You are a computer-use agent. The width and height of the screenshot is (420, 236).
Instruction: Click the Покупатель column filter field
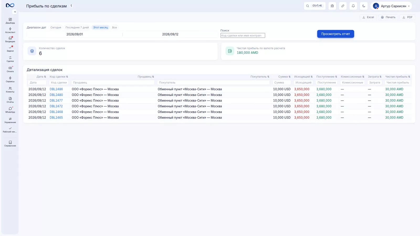pyautogui.click(x=213, y=83)
